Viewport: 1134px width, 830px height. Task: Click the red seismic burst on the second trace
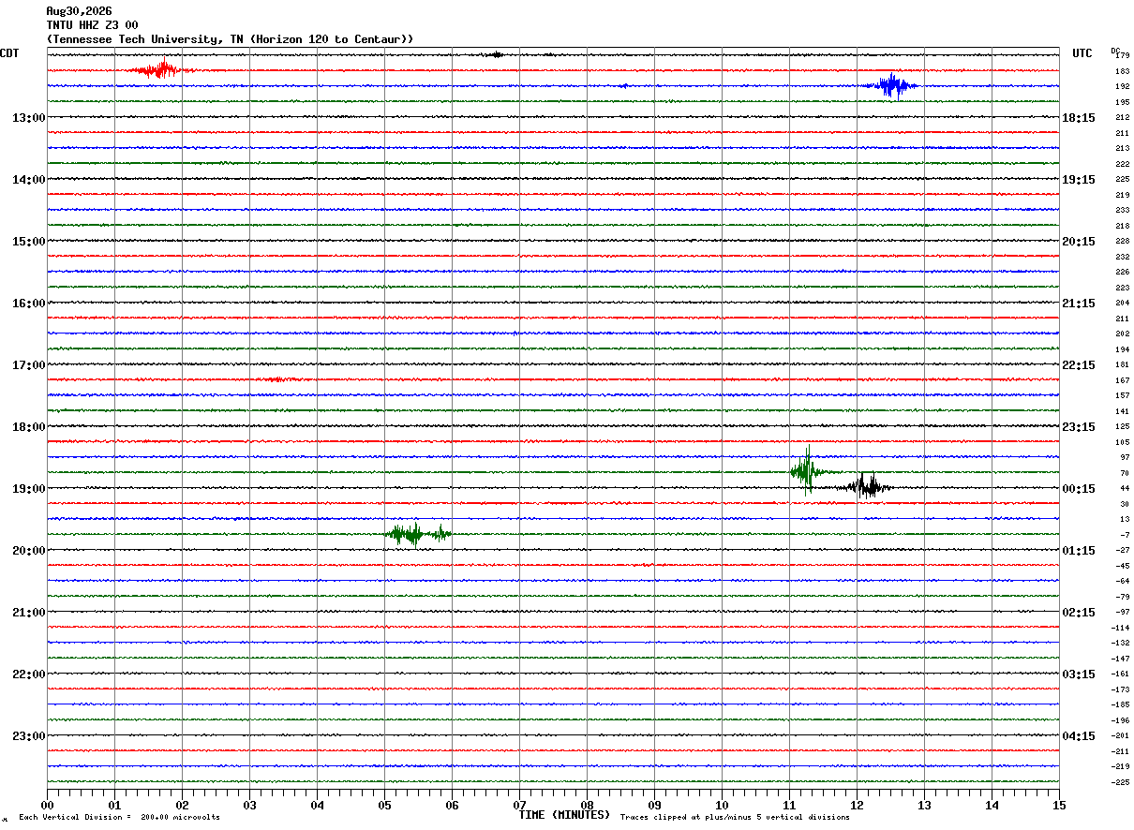[x=163, y=69]
